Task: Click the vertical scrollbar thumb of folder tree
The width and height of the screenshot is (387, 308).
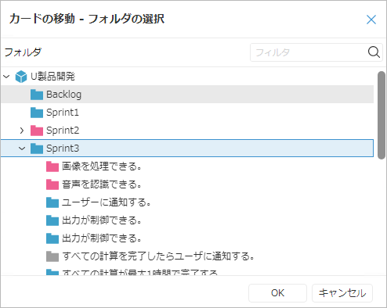Action: pos(382,115)
